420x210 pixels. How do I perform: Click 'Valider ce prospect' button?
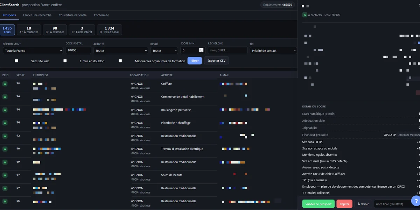pos(318,204)
